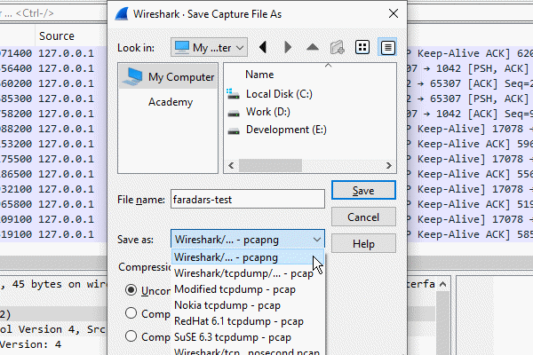Select the Uncompressed radio button
533x355 pixels.
point(131,290)
